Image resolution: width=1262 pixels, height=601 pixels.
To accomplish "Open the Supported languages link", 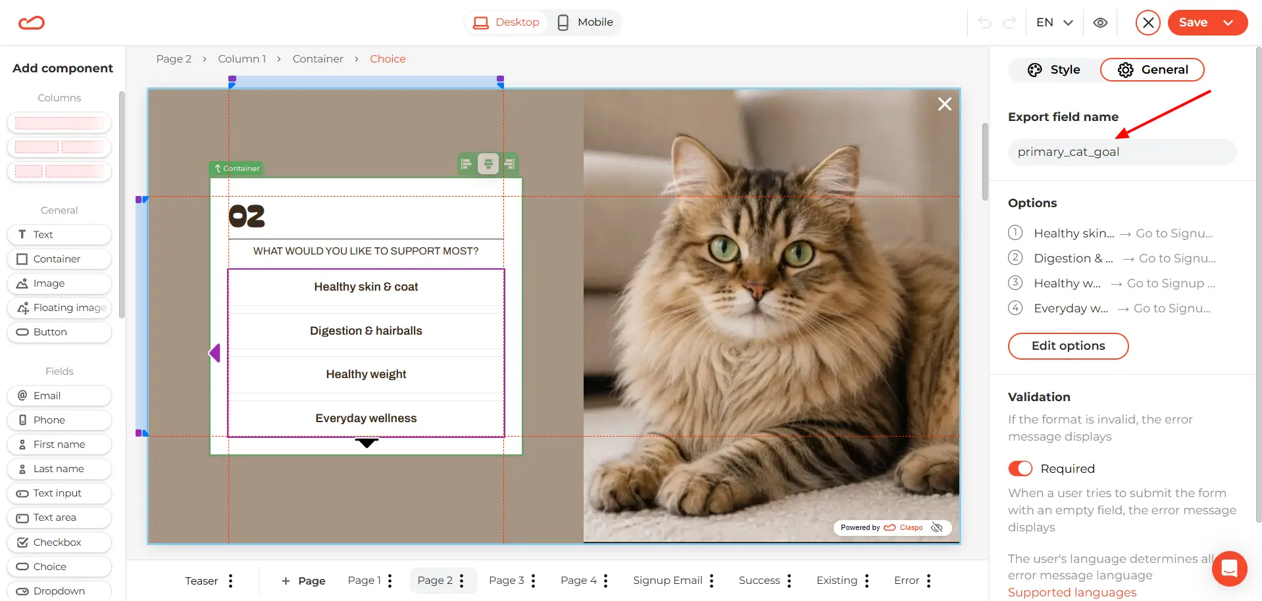I will pos(1072,592).
